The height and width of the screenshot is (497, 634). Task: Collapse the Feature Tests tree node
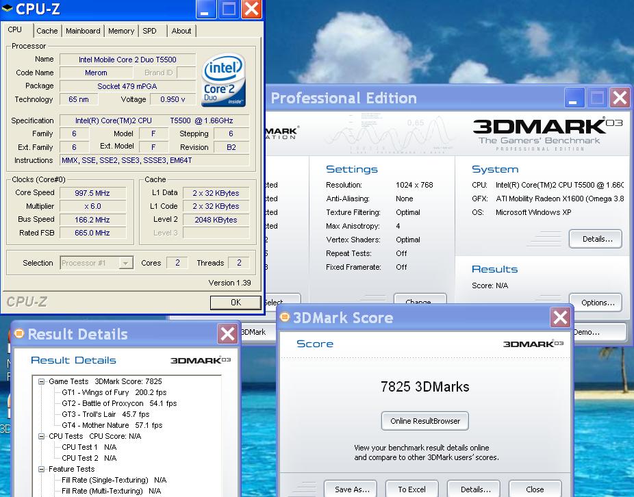point(41,469)
